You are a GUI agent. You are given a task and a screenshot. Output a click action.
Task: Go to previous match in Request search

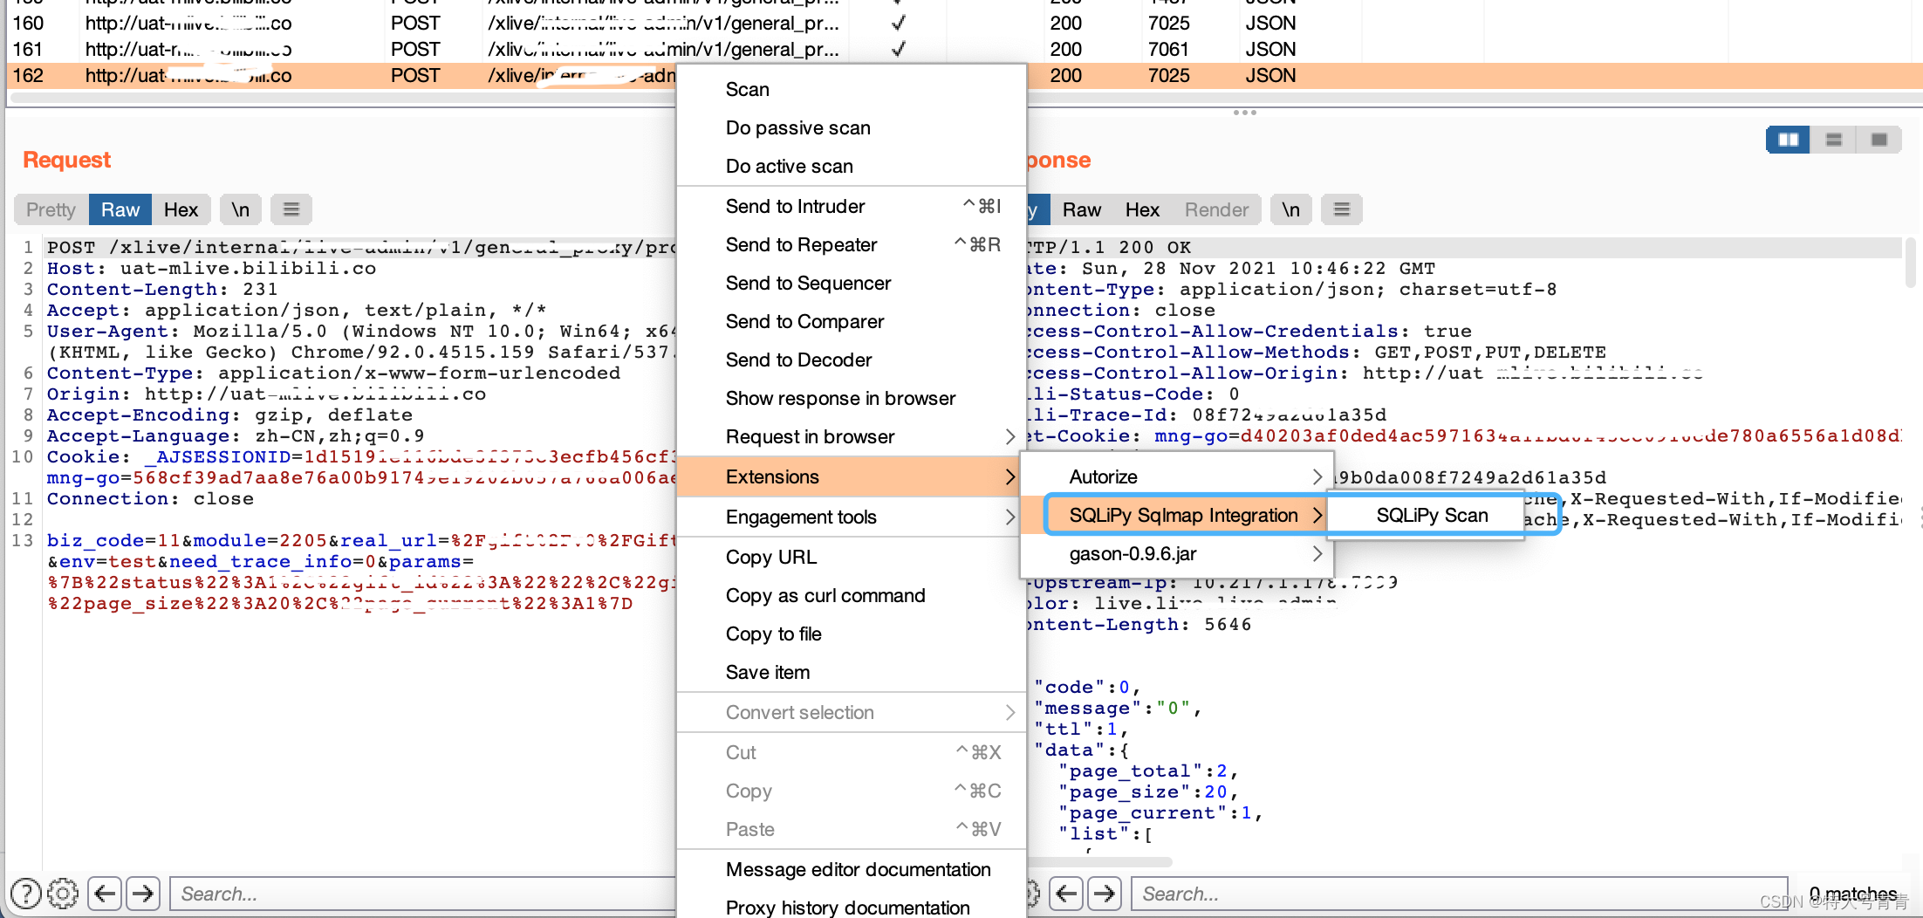[105, 894]
